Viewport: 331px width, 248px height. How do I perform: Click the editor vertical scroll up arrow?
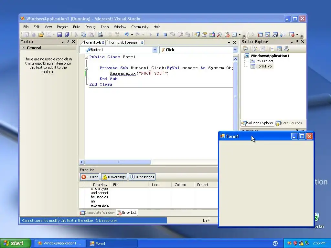[235, 59]
